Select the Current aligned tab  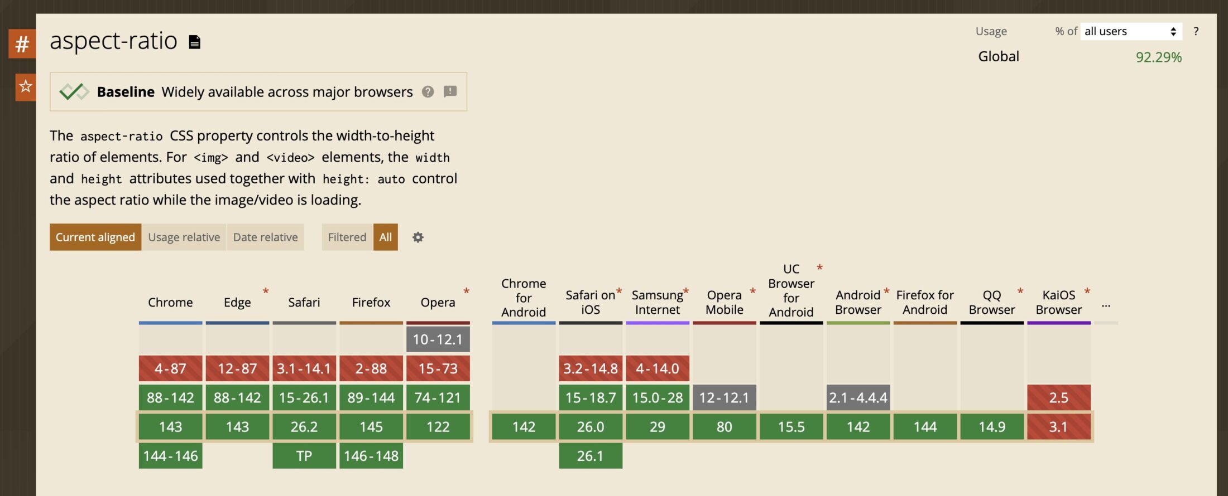point(95,237)
